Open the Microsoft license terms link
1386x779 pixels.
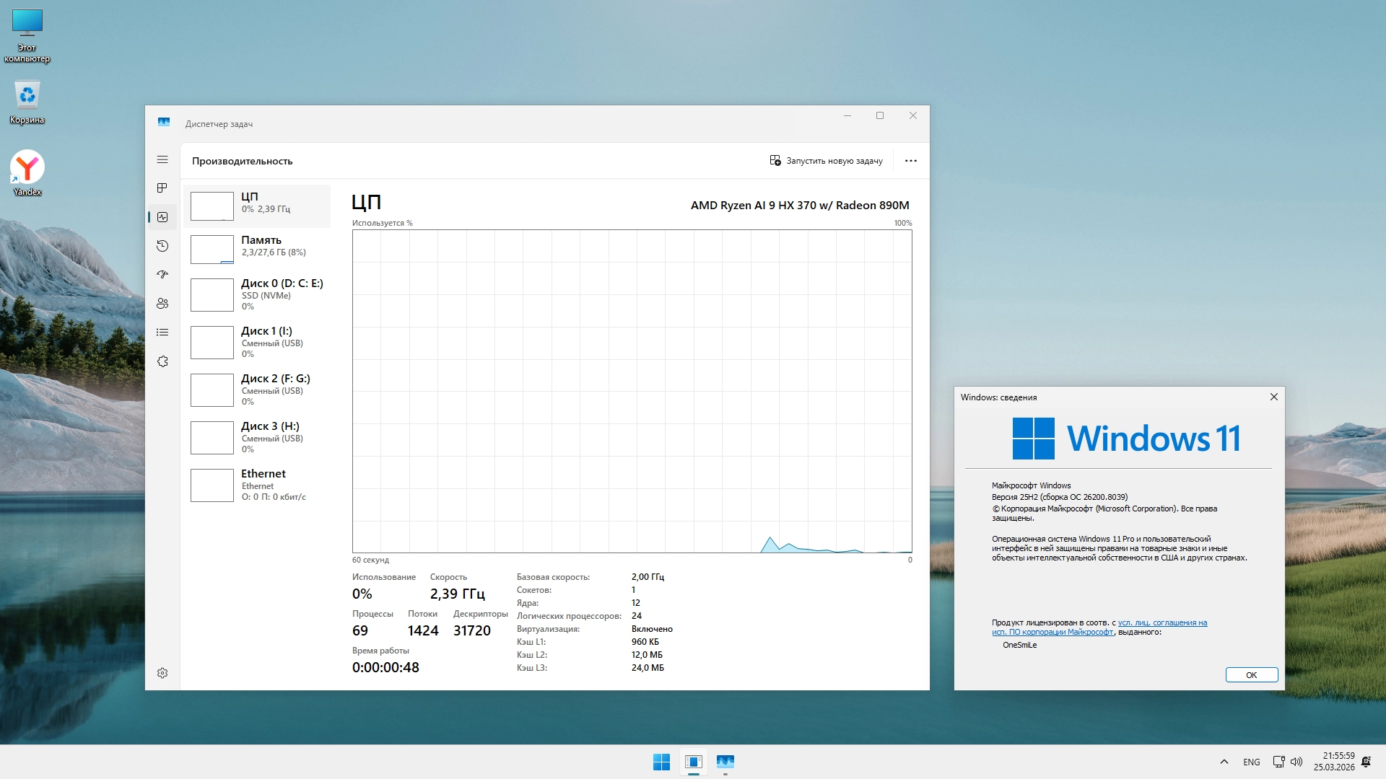click(x=1161, y=623)
